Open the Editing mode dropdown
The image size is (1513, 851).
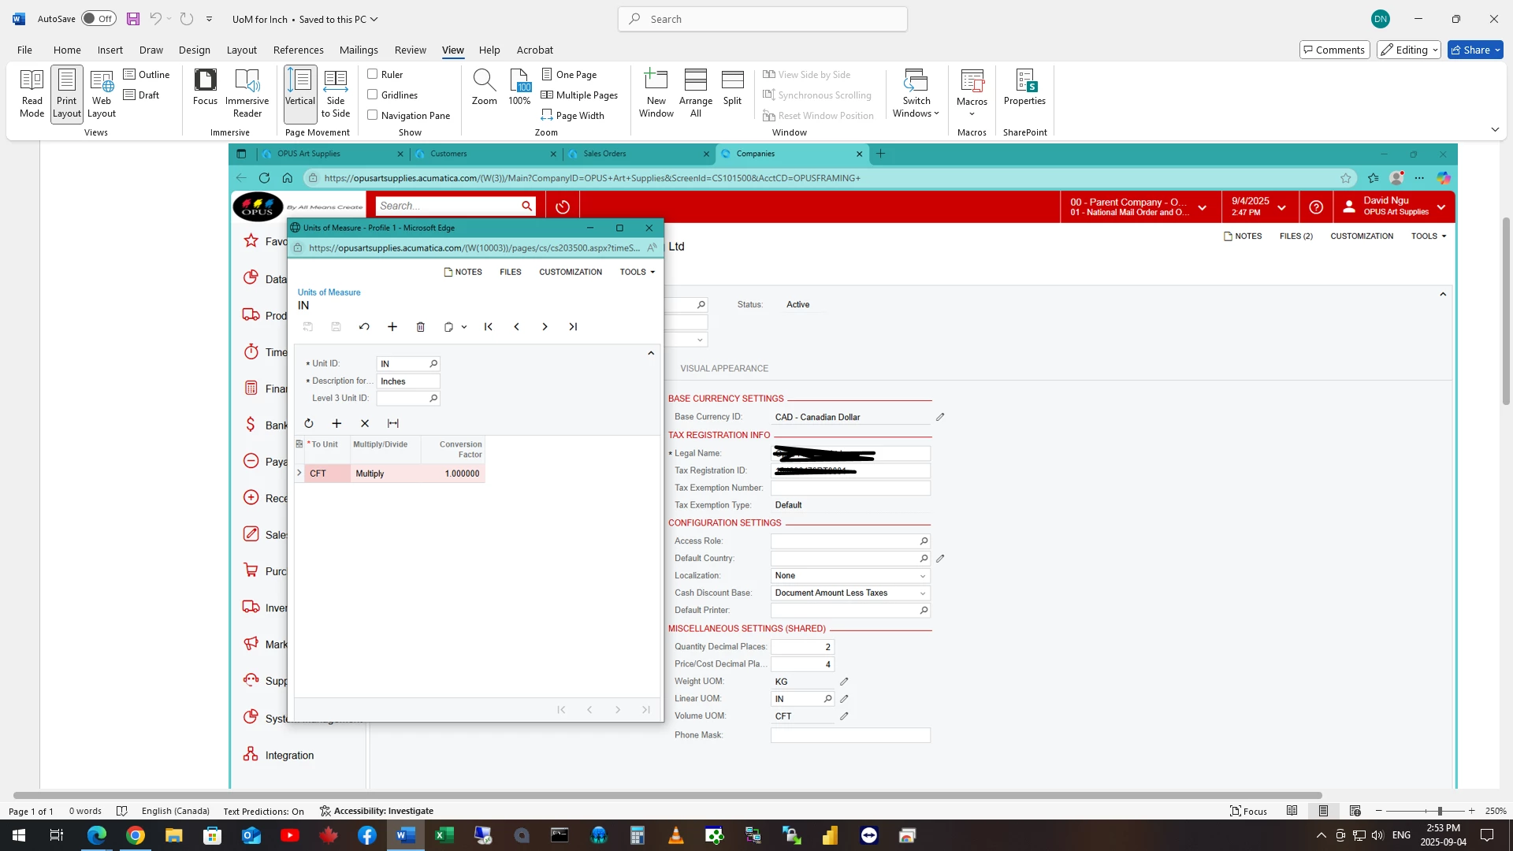coord(1409,50)
